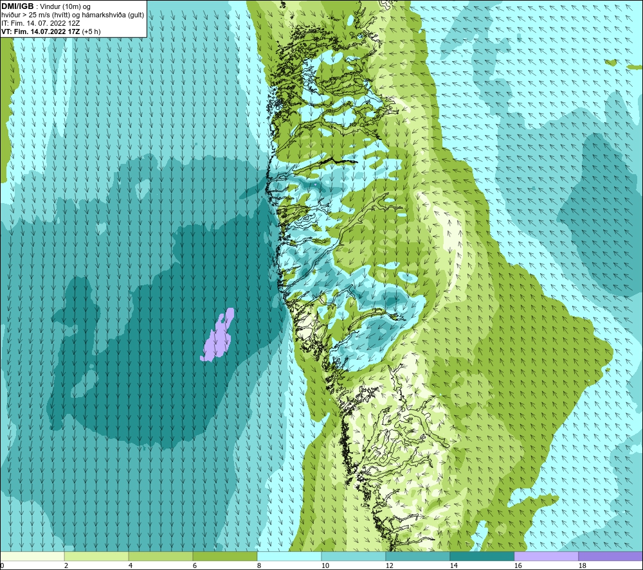Screen dimensions: 643x570
Task: Click the 2–4 m/s light green legend swatch
Action: click(x=96, y=556)
